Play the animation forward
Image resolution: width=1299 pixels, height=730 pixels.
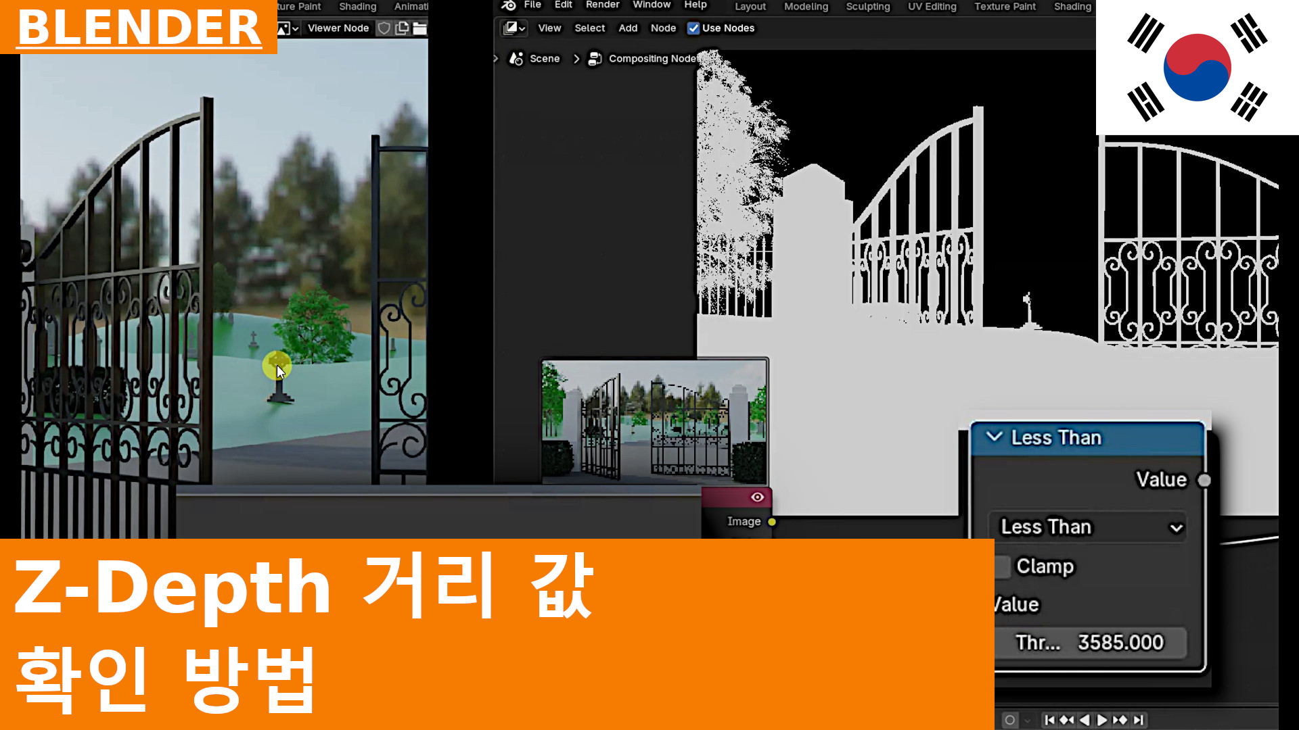coord(1102,721)
